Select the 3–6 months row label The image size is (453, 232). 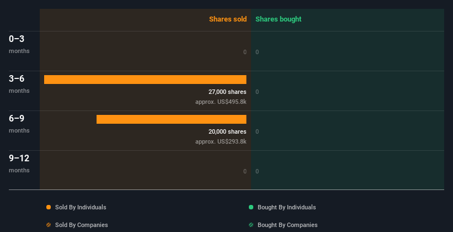(19, 84)
